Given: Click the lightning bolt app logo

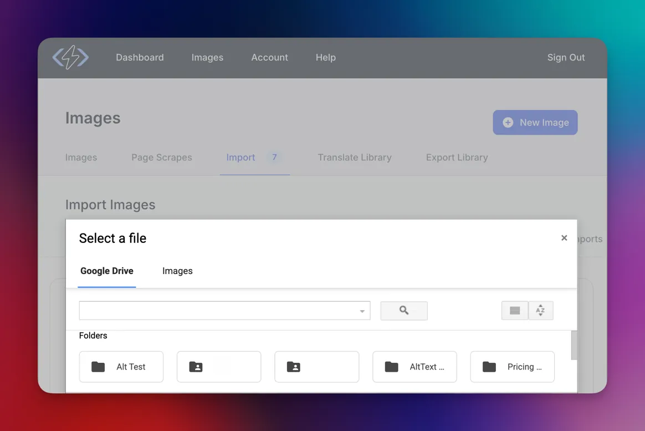Looking at the screenshot, I should [70, 57].
